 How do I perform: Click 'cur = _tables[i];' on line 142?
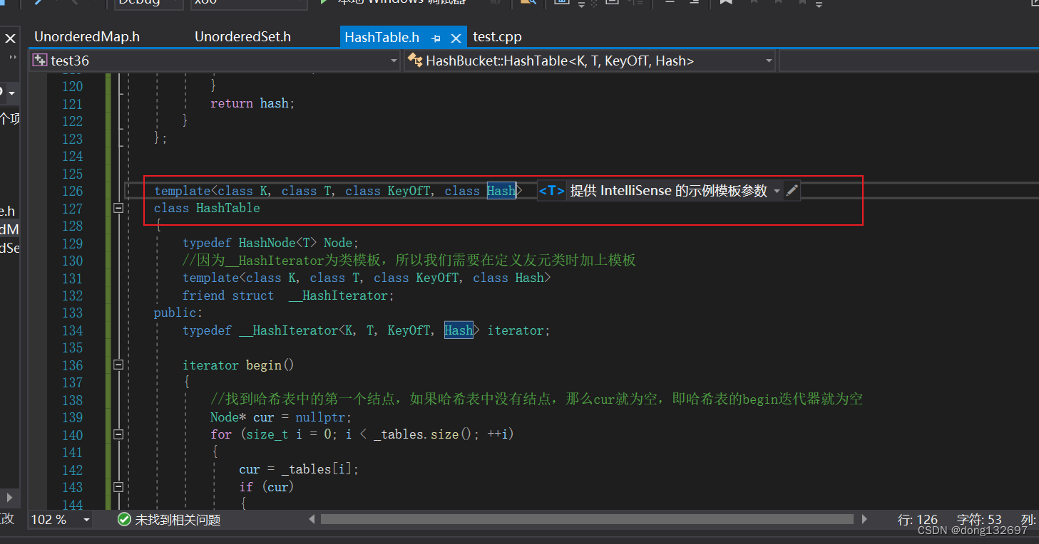[x=299, y=470]
